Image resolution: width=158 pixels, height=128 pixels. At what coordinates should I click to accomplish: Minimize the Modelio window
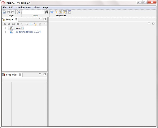click(x=140, y=2)
